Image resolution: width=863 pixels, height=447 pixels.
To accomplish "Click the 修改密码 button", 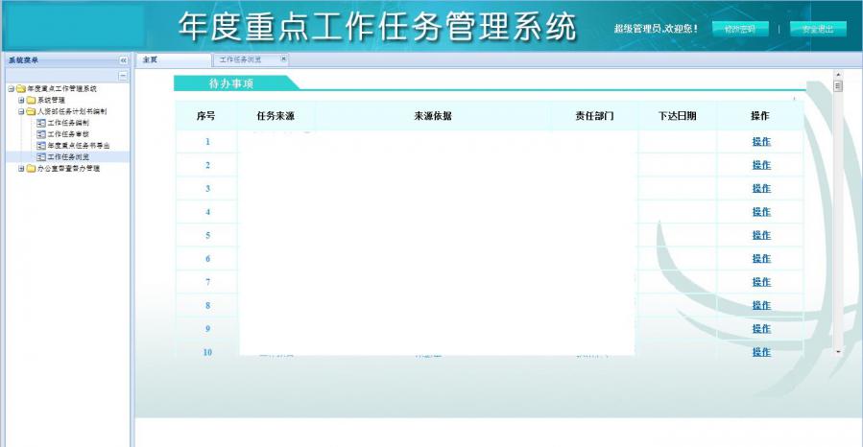I will coord(740,29).
